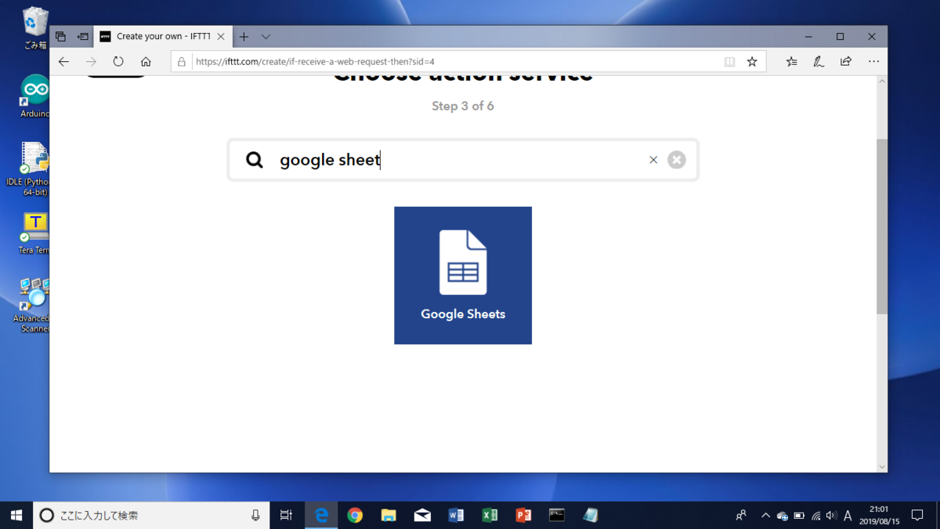Share this page via share icon
The height and width of the screenshot is (529, 940).
pyautogui.click(x=846, y=61)
